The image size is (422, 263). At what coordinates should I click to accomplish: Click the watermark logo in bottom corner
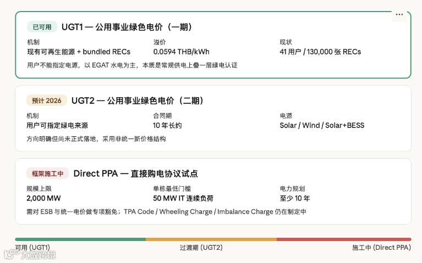(x=30, y=255)
